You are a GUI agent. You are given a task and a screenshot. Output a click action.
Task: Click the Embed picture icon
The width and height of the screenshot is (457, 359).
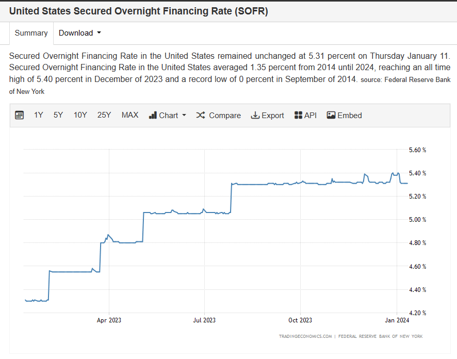330,115
